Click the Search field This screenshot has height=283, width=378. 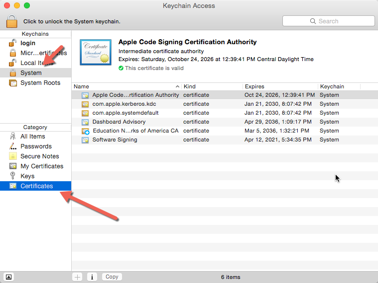tap(329, 21)
